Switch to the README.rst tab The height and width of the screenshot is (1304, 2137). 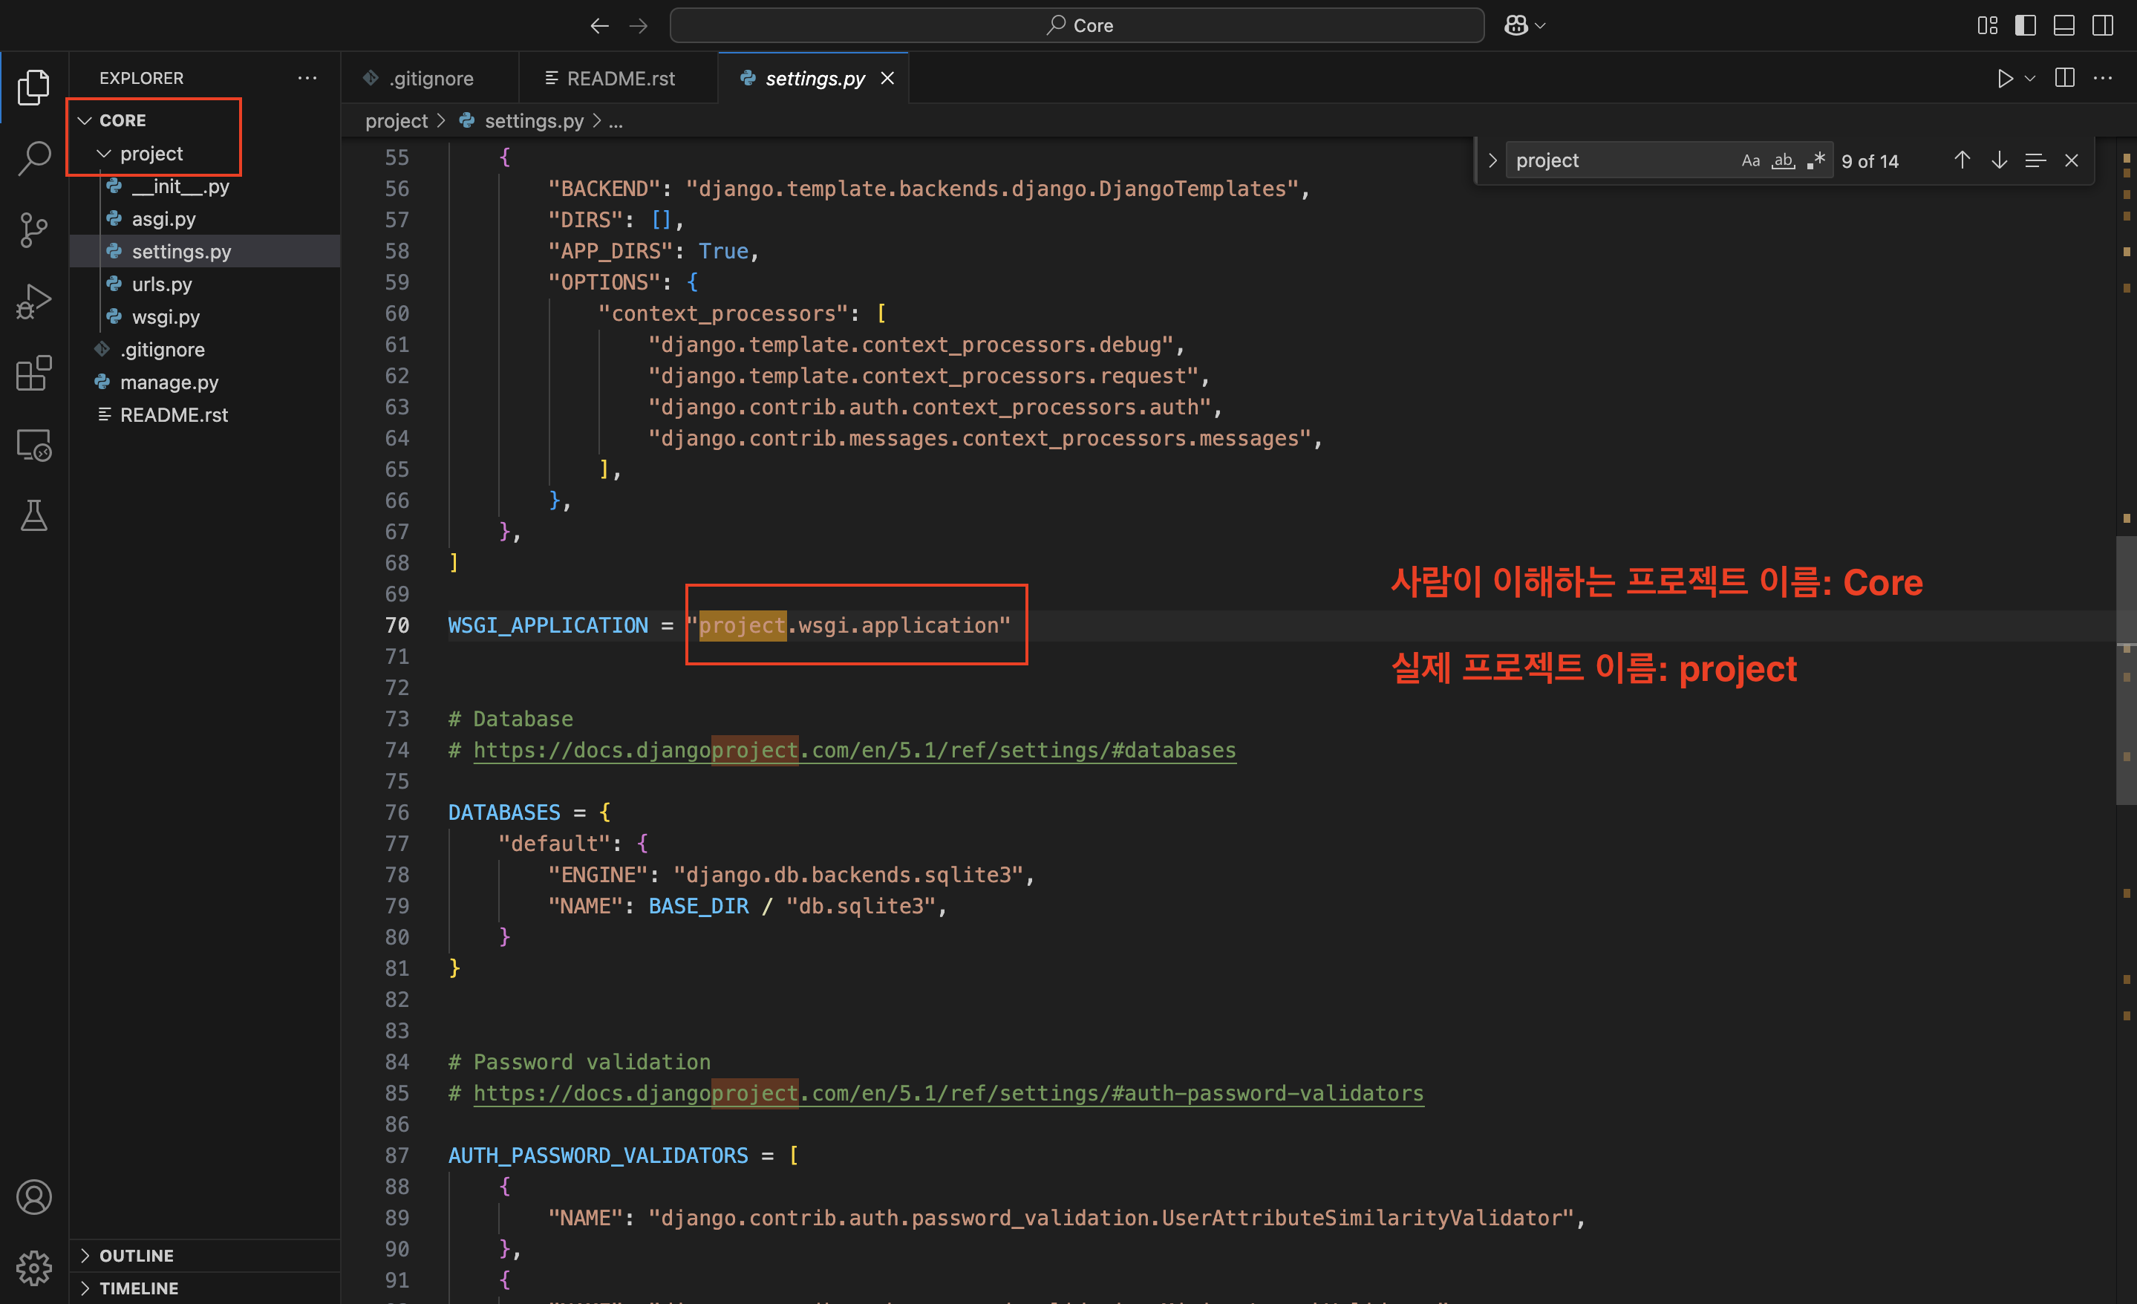pos(619,78)
